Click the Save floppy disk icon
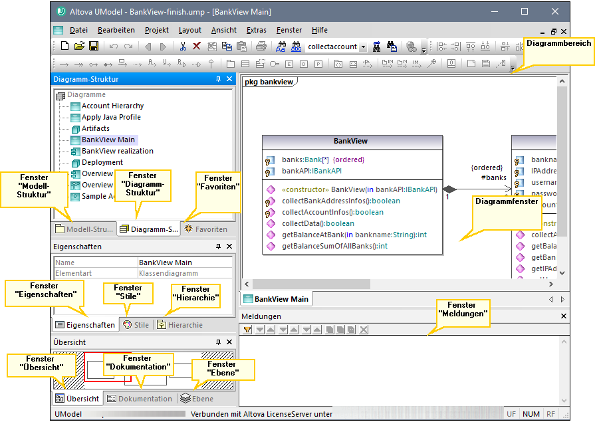This screenshot has width=595, height=422. [94, 47]
